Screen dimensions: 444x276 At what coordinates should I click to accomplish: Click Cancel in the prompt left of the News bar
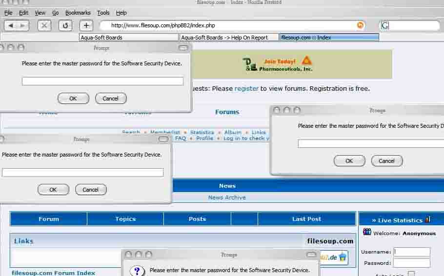click(91, 190)
